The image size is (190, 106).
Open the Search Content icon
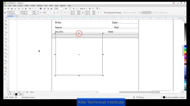pos(41,9)
